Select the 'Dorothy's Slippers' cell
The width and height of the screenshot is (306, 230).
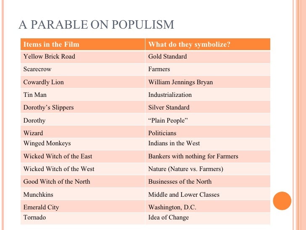coord(83,107)
